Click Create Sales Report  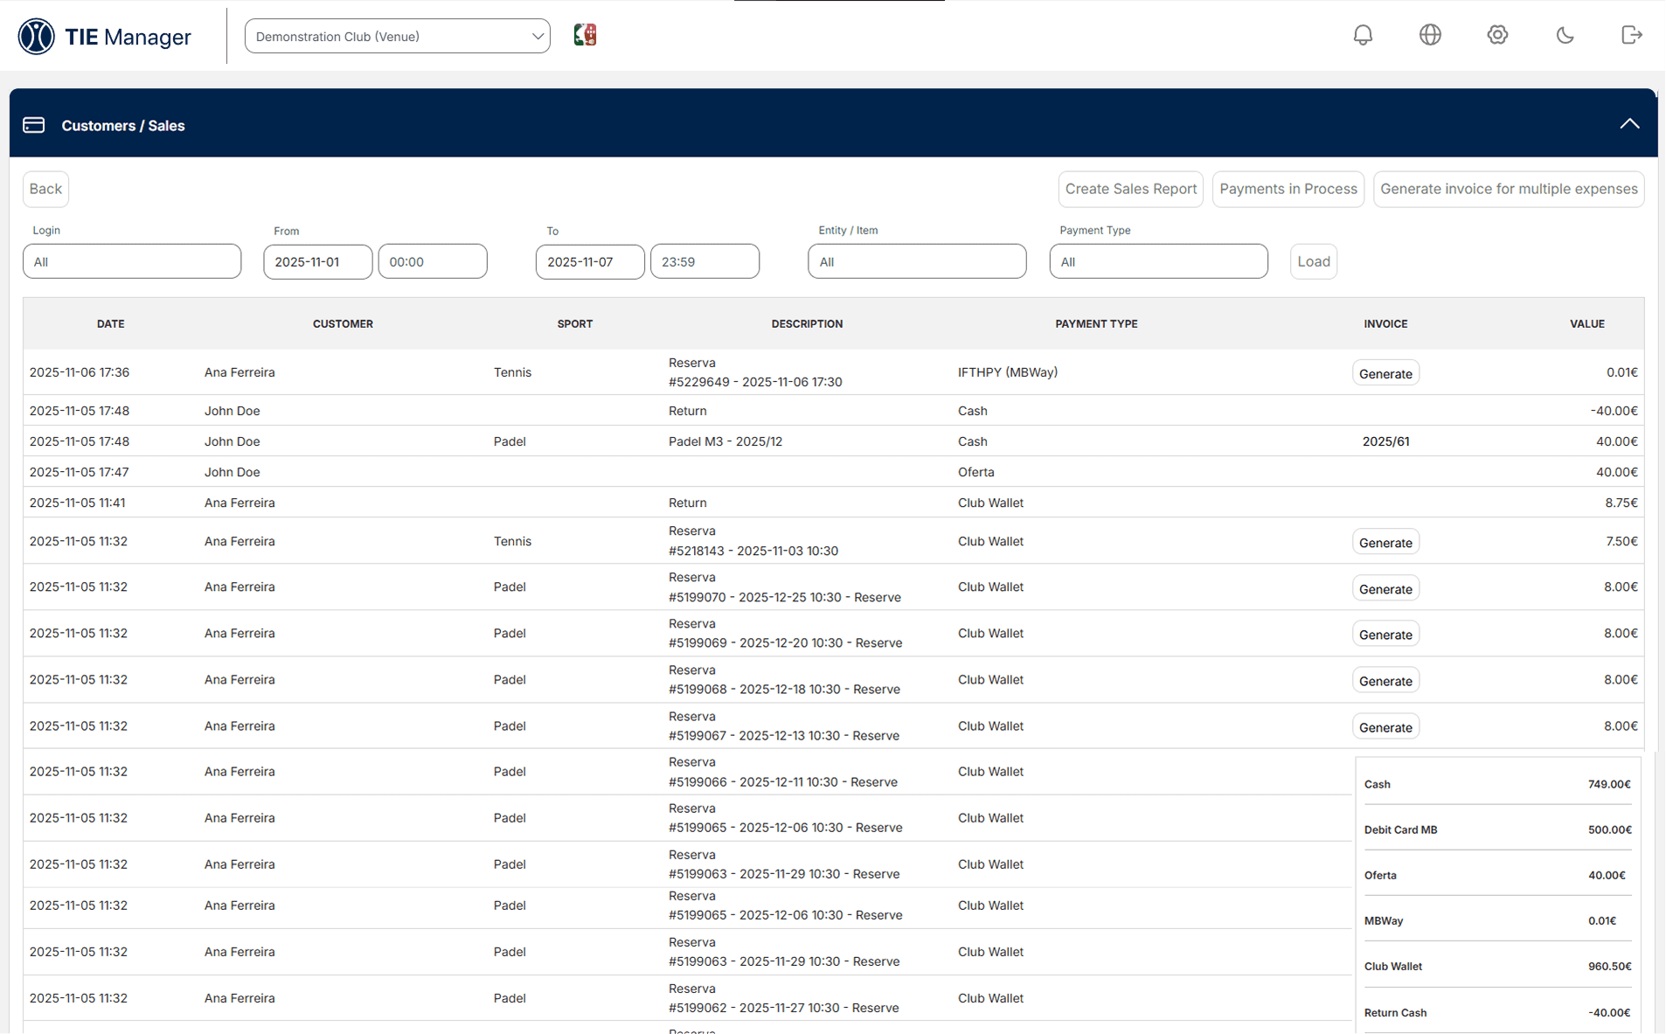click(1130, 189)
